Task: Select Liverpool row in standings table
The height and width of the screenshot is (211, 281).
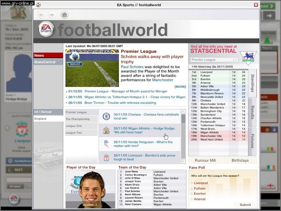Action: point(218,72)
